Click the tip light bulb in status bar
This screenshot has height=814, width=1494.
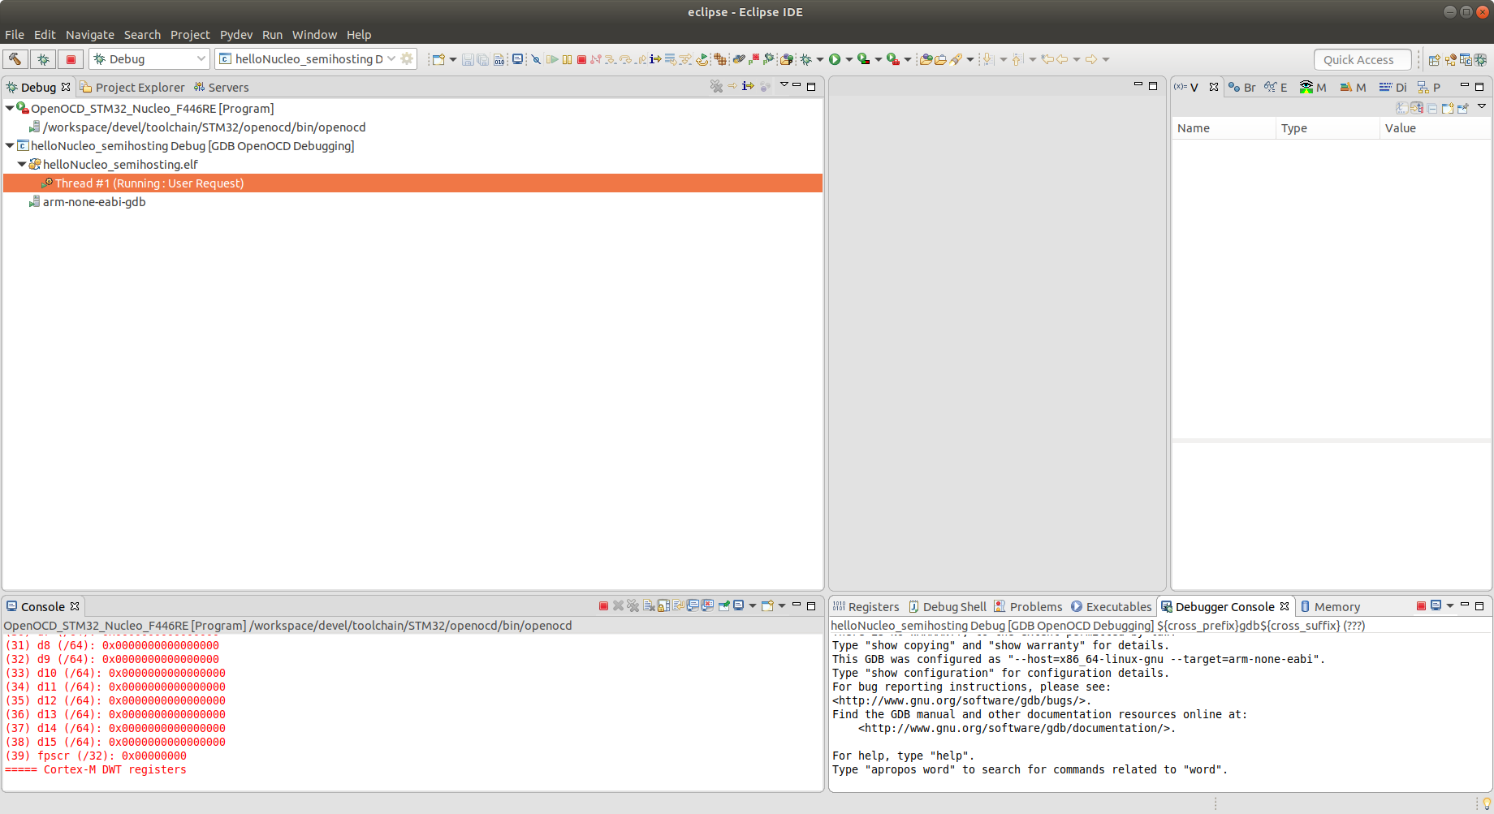point(1487,803)
